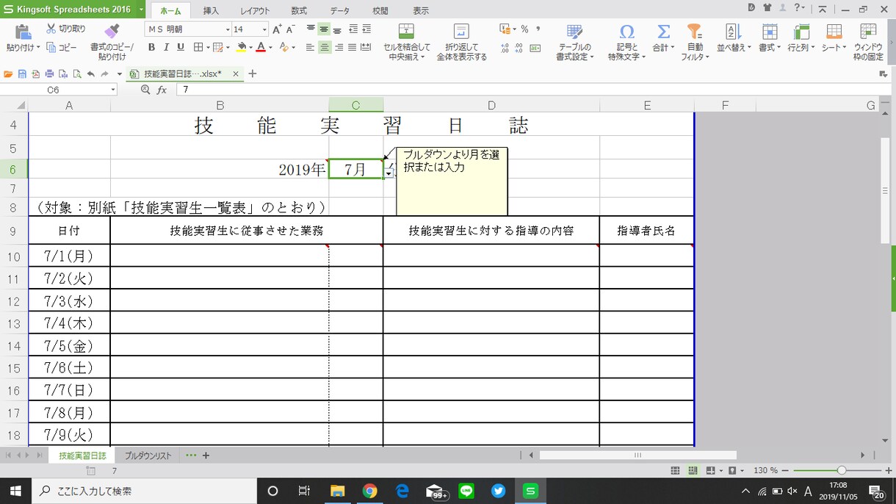Click the Copy (コピー) icon

pyautogui.click(x=51, y=47)
